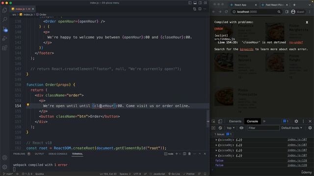Open the Manage gear in the activity bar
Viewport: 314px width, 176px height.
pos(4,167)
